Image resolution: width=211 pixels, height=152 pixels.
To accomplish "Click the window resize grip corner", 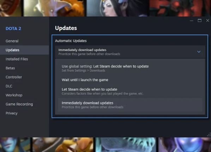I will [209, 134].
